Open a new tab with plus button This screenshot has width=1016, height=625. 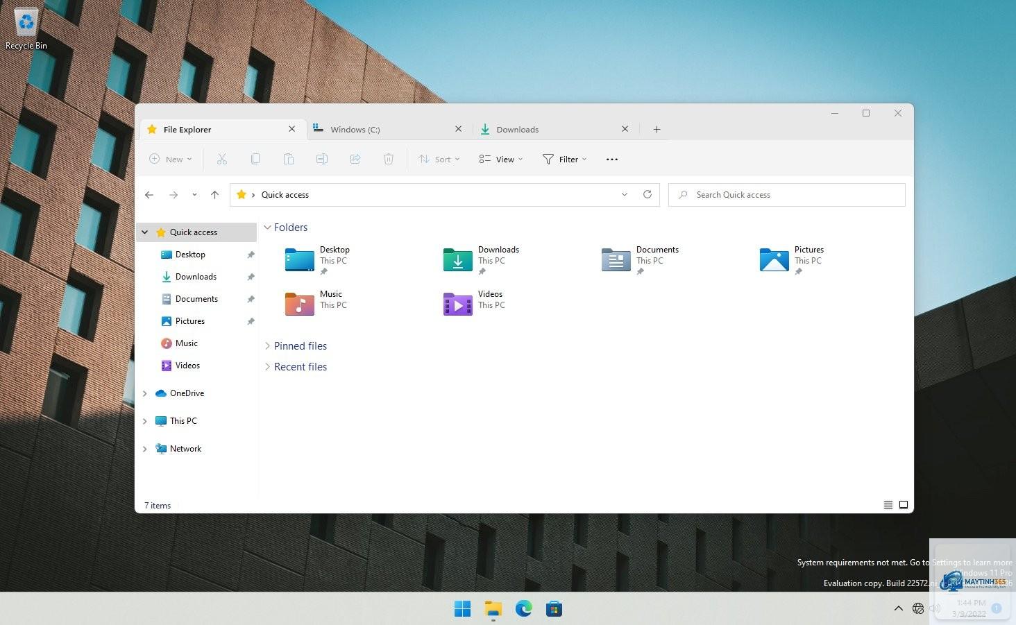click(x=657, y=129)
